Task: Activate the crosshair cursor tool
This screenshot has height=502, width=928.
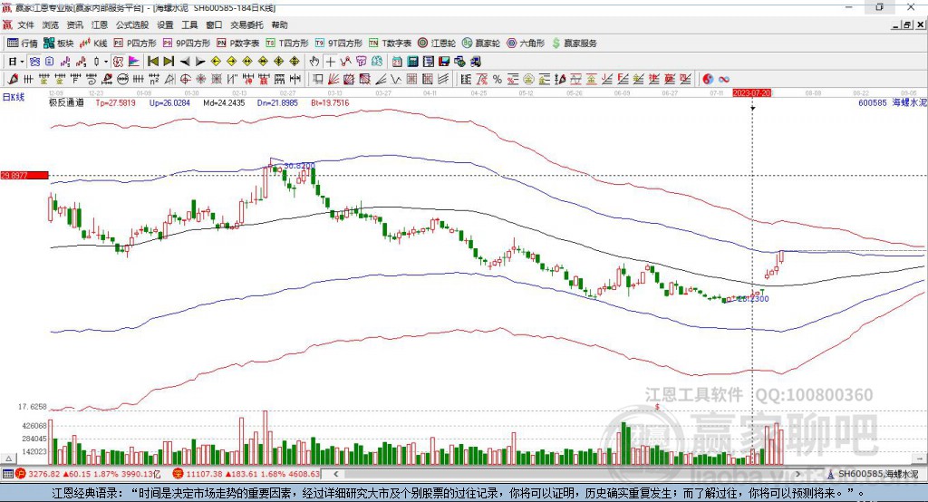Action: tap(330, 61)
